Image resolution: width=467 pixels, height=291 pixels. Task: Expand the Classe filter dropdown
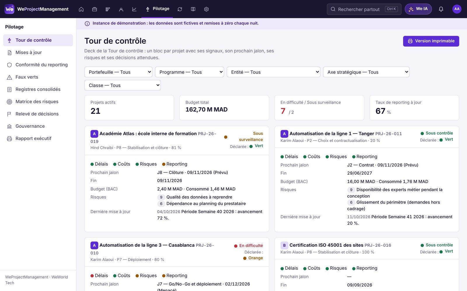[x=122, y=85]
